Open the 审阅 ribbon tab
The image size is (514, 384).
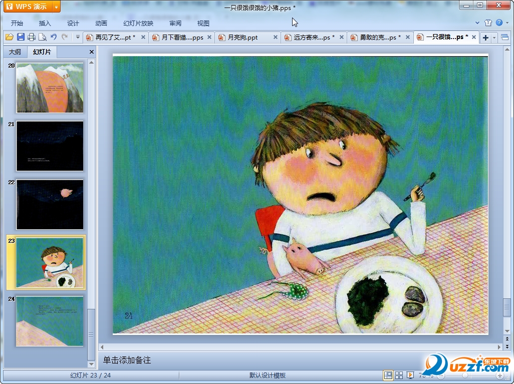175,23
